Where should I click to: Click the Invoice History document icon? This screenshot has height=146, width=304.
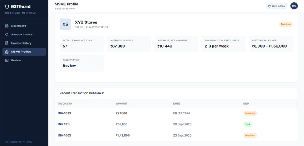[x=7, y=43]
